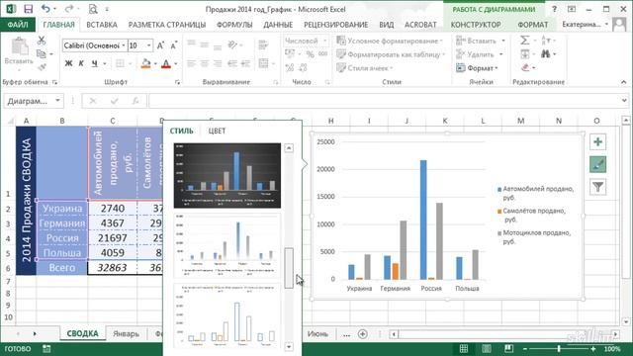
Task: Click cell C2 containing 2740
Action: tap(113, 209)
